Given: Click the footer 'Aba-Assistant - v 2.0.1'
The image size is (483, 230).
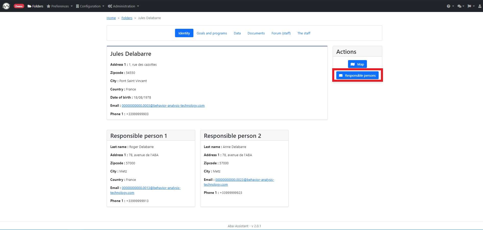Looking at the screenshot, I should tap(244, 226).
